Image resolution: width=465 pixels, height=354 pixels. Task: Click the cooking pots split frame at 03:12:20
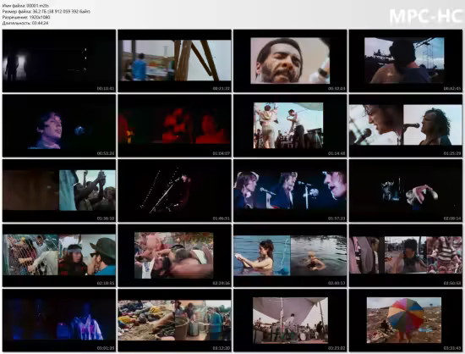tap(174, 320)
